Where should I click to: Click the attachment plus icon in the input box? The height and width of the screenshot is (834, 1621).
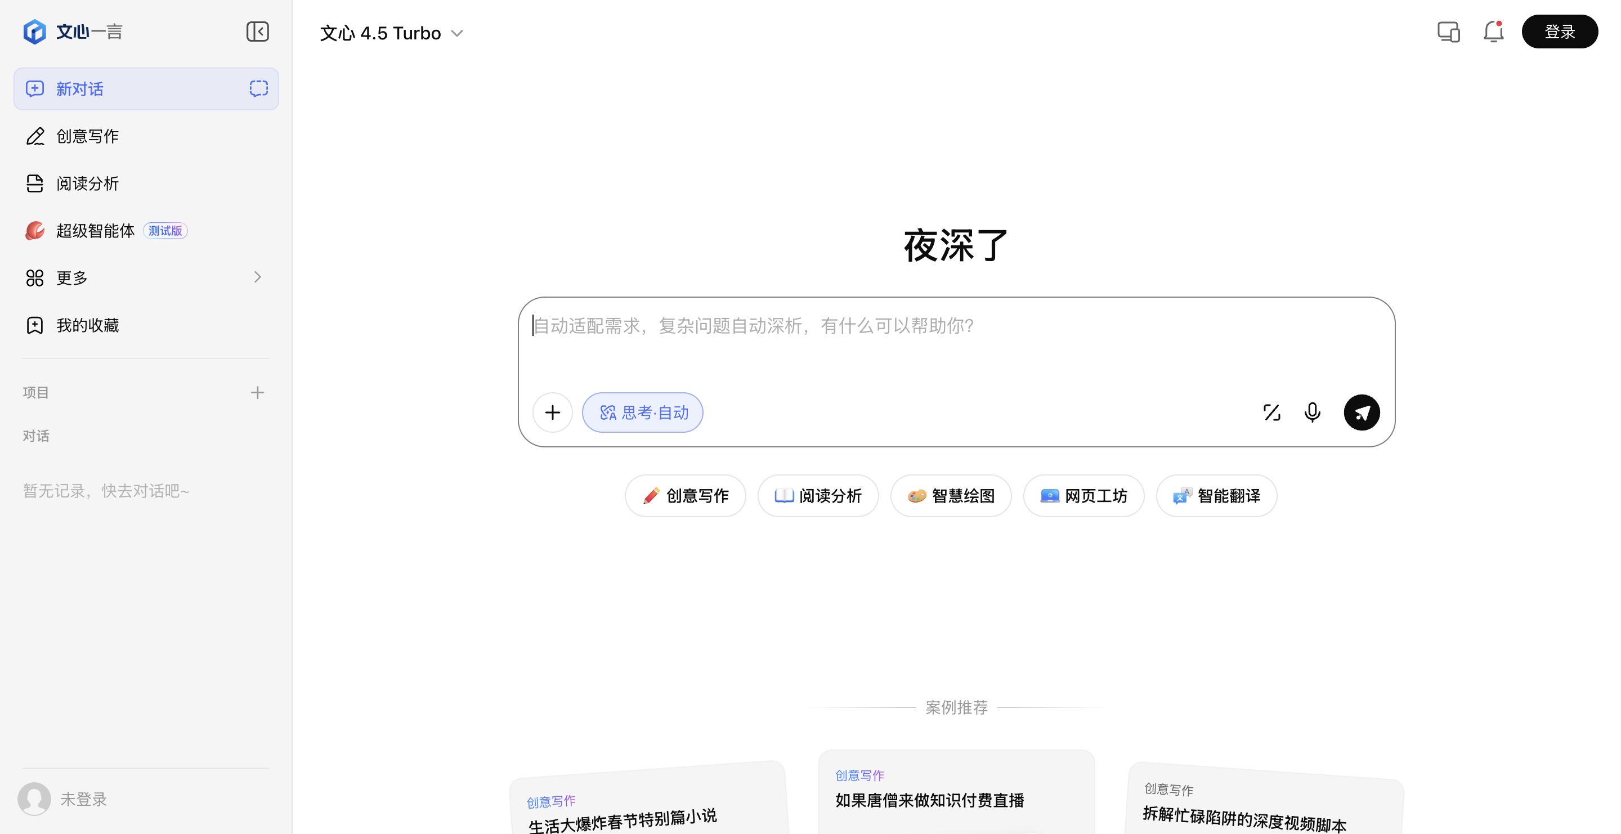553,412
